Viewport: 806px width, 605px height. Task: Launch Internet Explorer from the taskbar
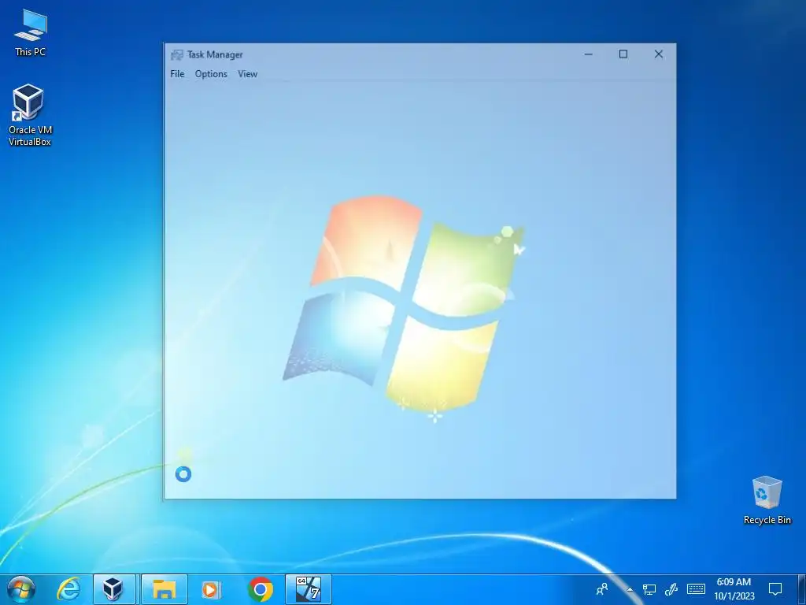coord(68,589)
